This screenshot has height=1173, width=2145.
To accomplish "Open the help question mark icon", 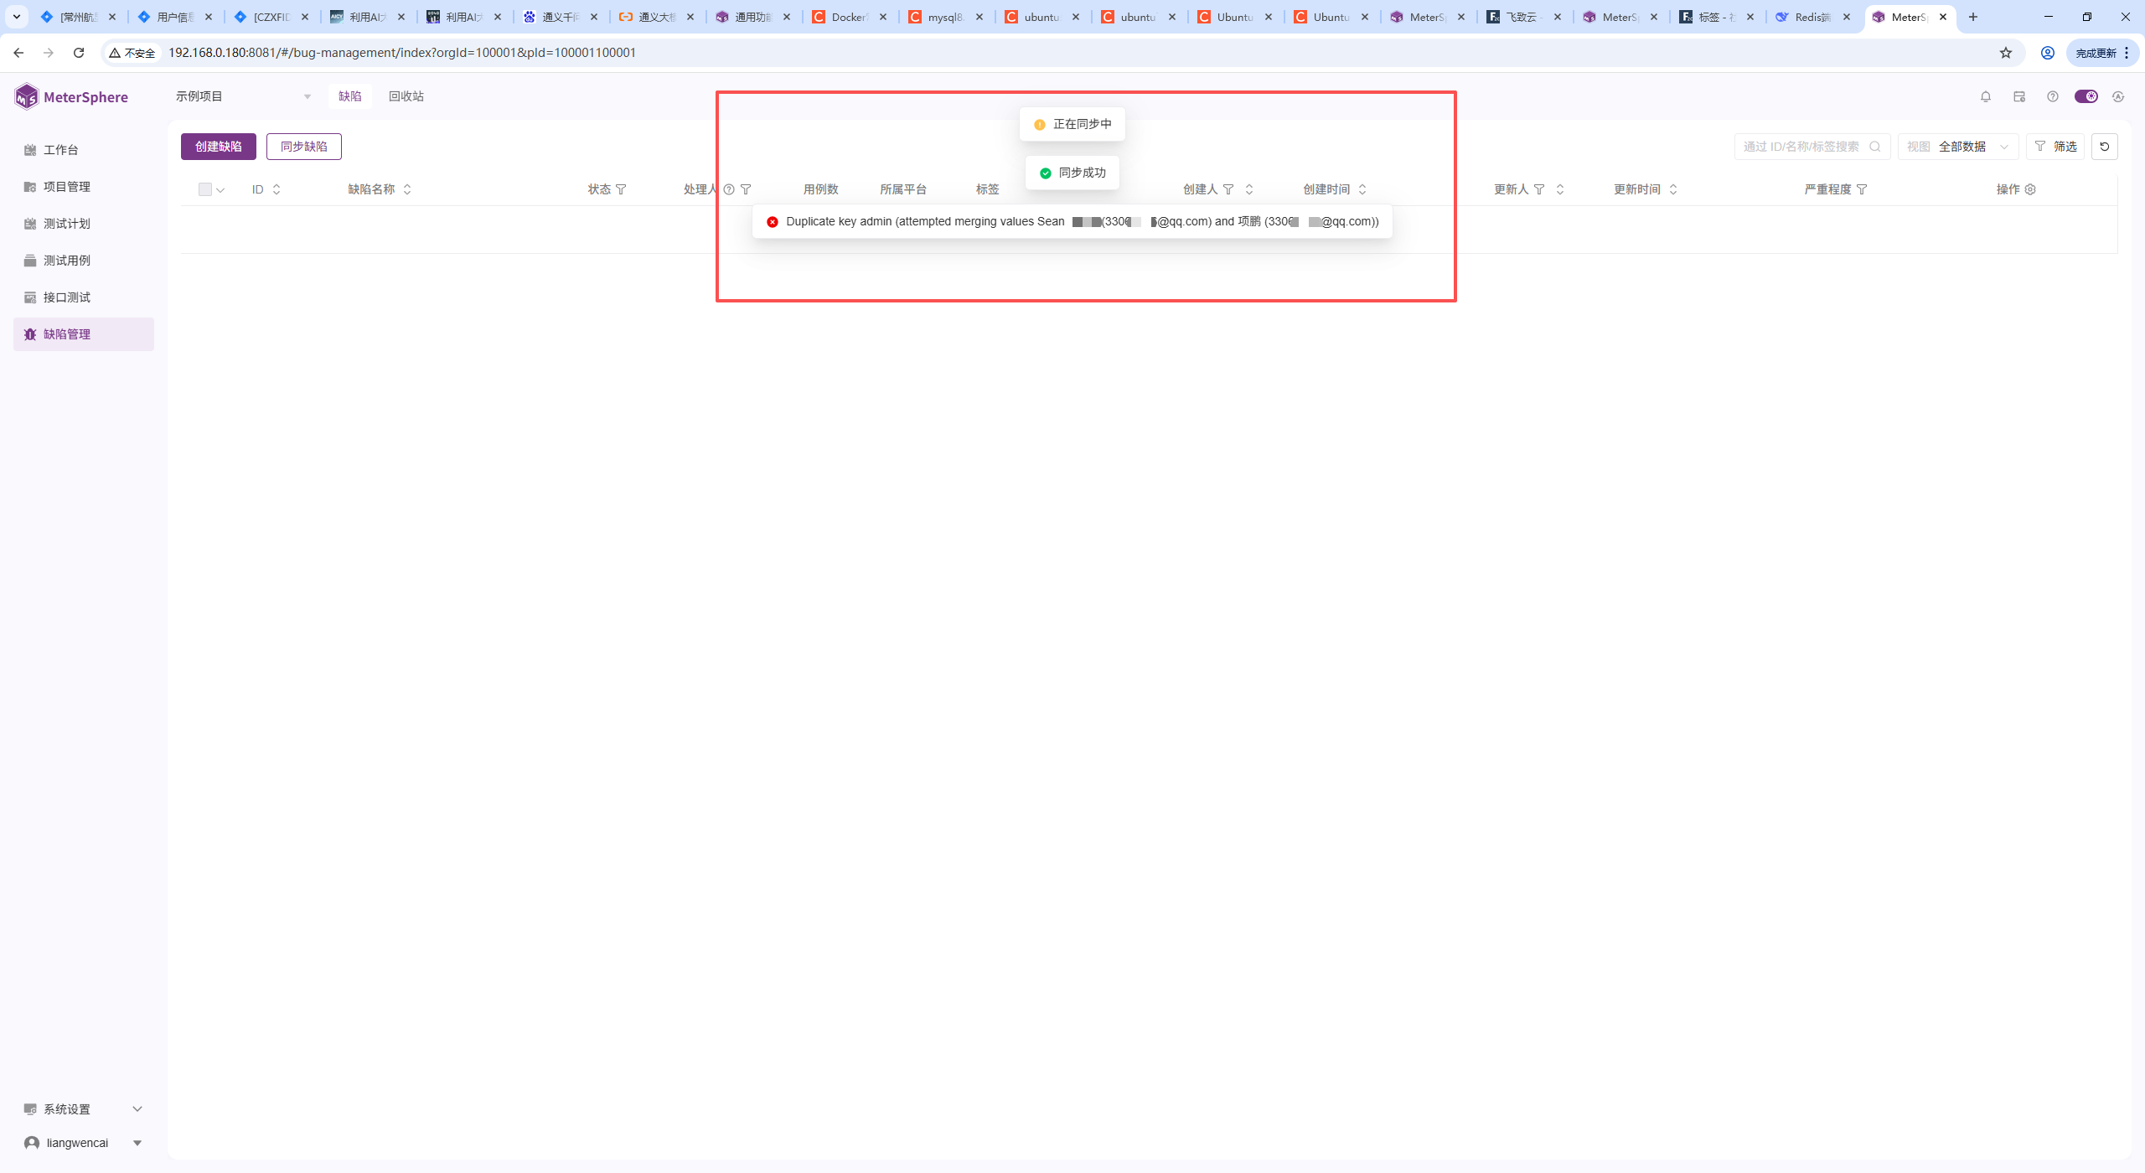I will coord(2052,96).
